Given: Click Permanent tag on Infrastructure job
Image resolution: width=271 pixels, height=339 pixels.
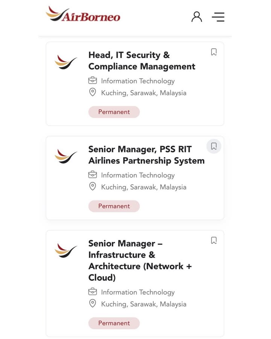Looking at the screenshot, I should 114,323.
